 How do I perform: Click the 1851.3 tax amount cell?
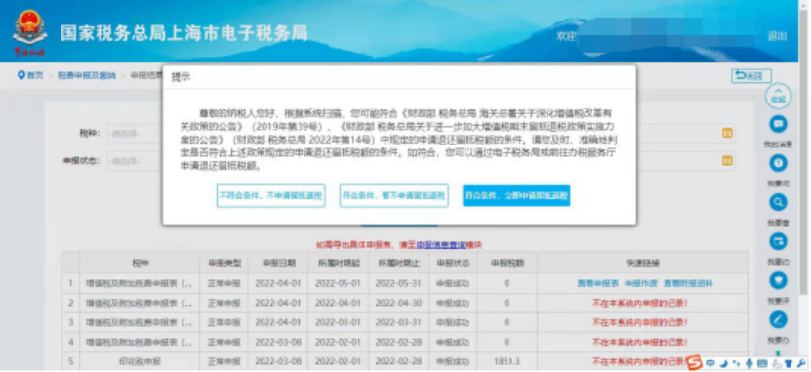(507, 361)
